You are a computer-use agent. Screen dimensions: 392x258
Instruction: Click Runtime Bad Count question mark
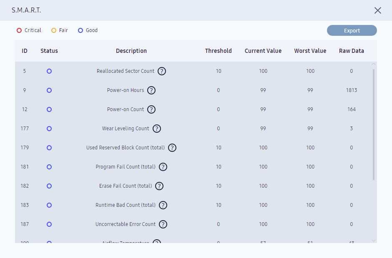click(163, 205)
